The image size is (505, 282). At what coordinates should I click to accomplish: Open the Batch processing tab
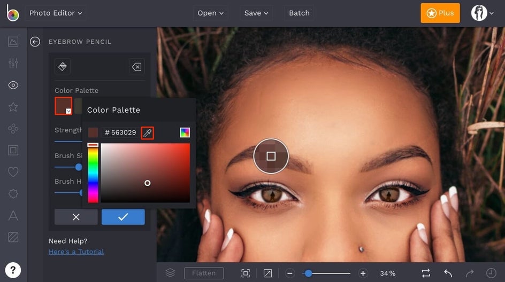pyautogui.click(x=299, y=13)
